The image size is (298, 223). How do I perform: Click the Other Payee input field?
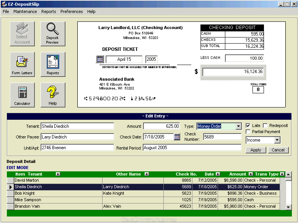(77, 137)
